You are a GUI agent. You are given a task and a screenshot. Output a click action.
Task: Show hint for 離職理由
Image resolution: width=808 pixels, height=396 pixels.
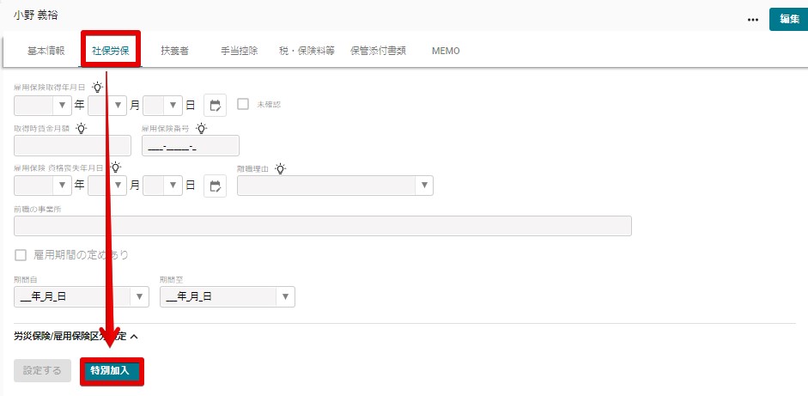point(280,168)
